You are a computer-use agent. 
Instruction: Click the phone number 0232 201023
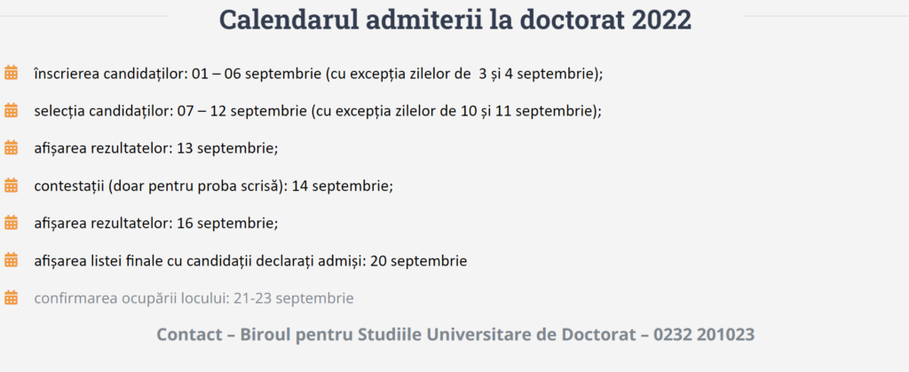tap(704, 335)
